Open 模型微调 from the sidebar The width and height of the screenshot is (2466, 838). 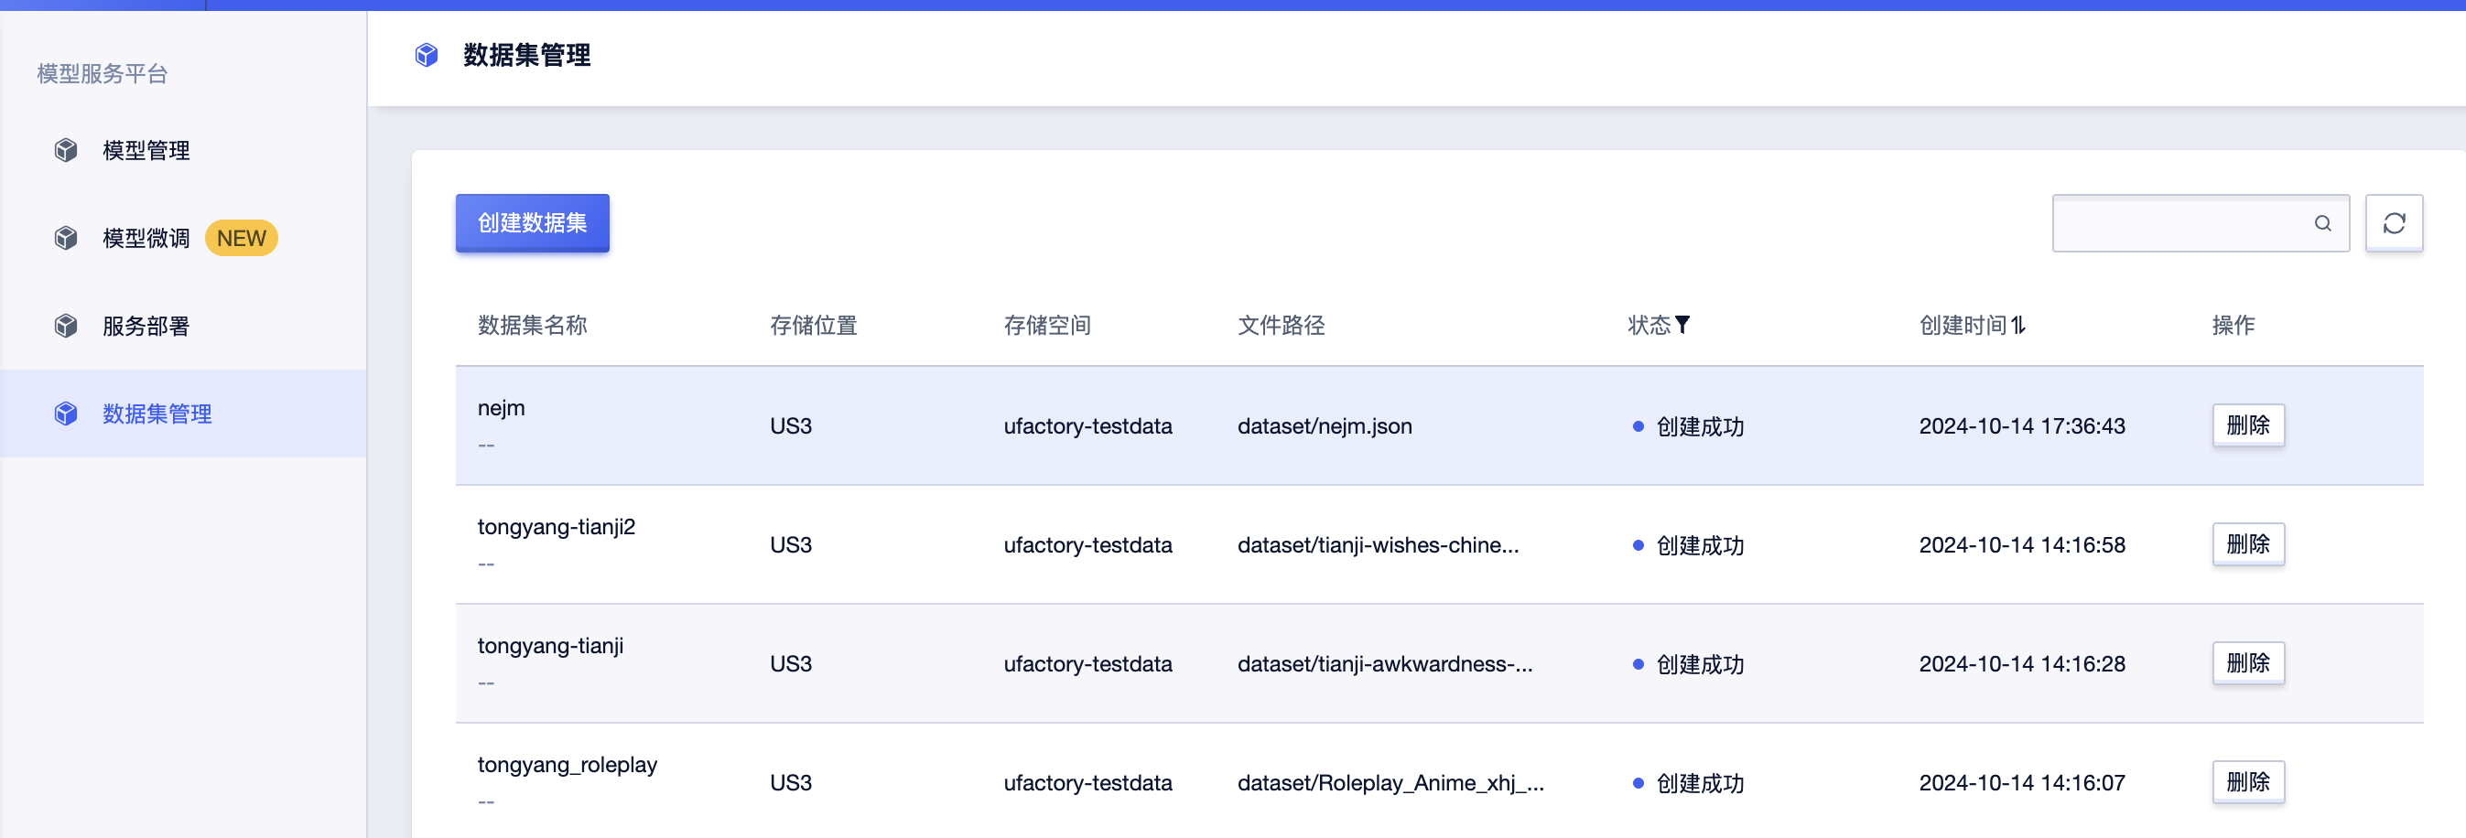(144, 238)
